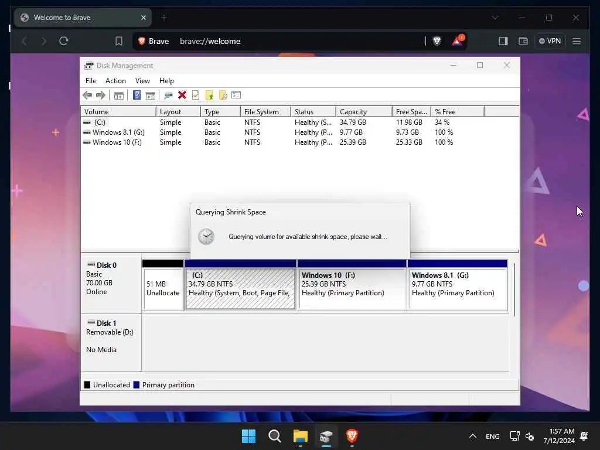Screen dimensions: 600x450
Task: Click the graphical view vertical scrollbar
Action: pos(514,289)
